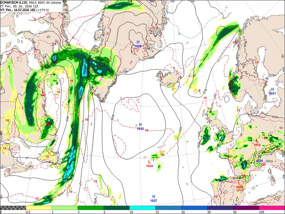This screenshot has width=285, height=214.
Task: Click the 100 legend tick label
Action: point(262,212)
